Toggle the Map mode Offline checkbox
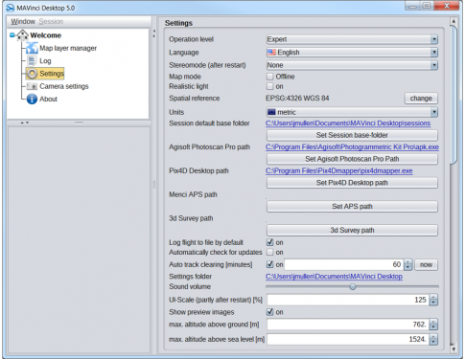The image size is (465, 359). tap(270, 77)
